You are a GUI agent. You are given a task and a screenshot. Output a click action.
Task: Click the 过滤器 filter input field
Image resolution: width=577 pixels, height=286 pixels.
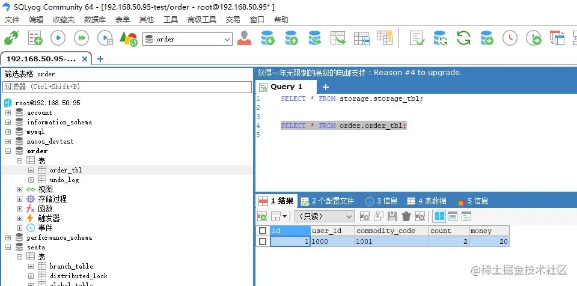point(127,87)
